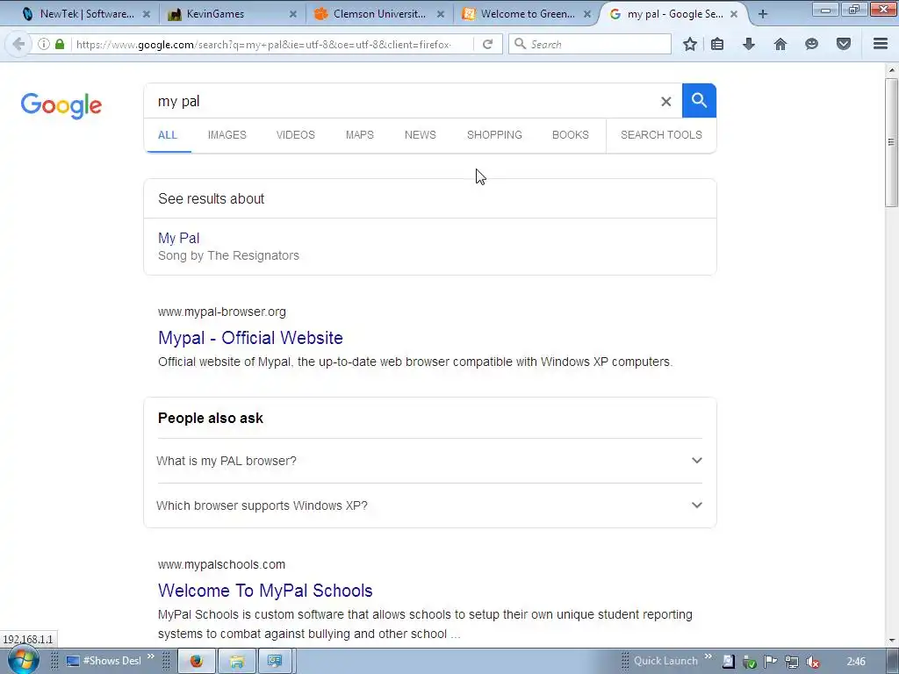The height and width of the screenshot is (674, 899).
Task: Click the taskbar clock showing 2:46
Action: coord(856,662)
